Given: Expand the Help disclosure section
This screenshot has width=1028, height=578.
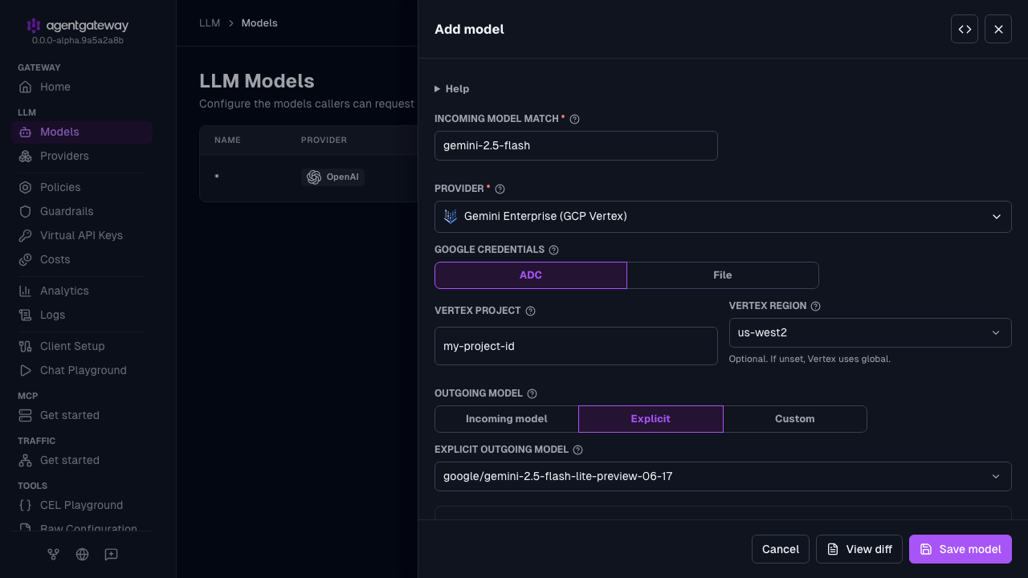Looking at the screenshot, I should tap(452, 89).
